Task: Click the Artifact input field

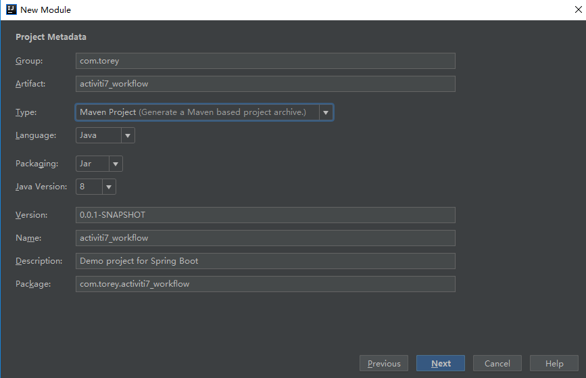Action: click(266, 84)
